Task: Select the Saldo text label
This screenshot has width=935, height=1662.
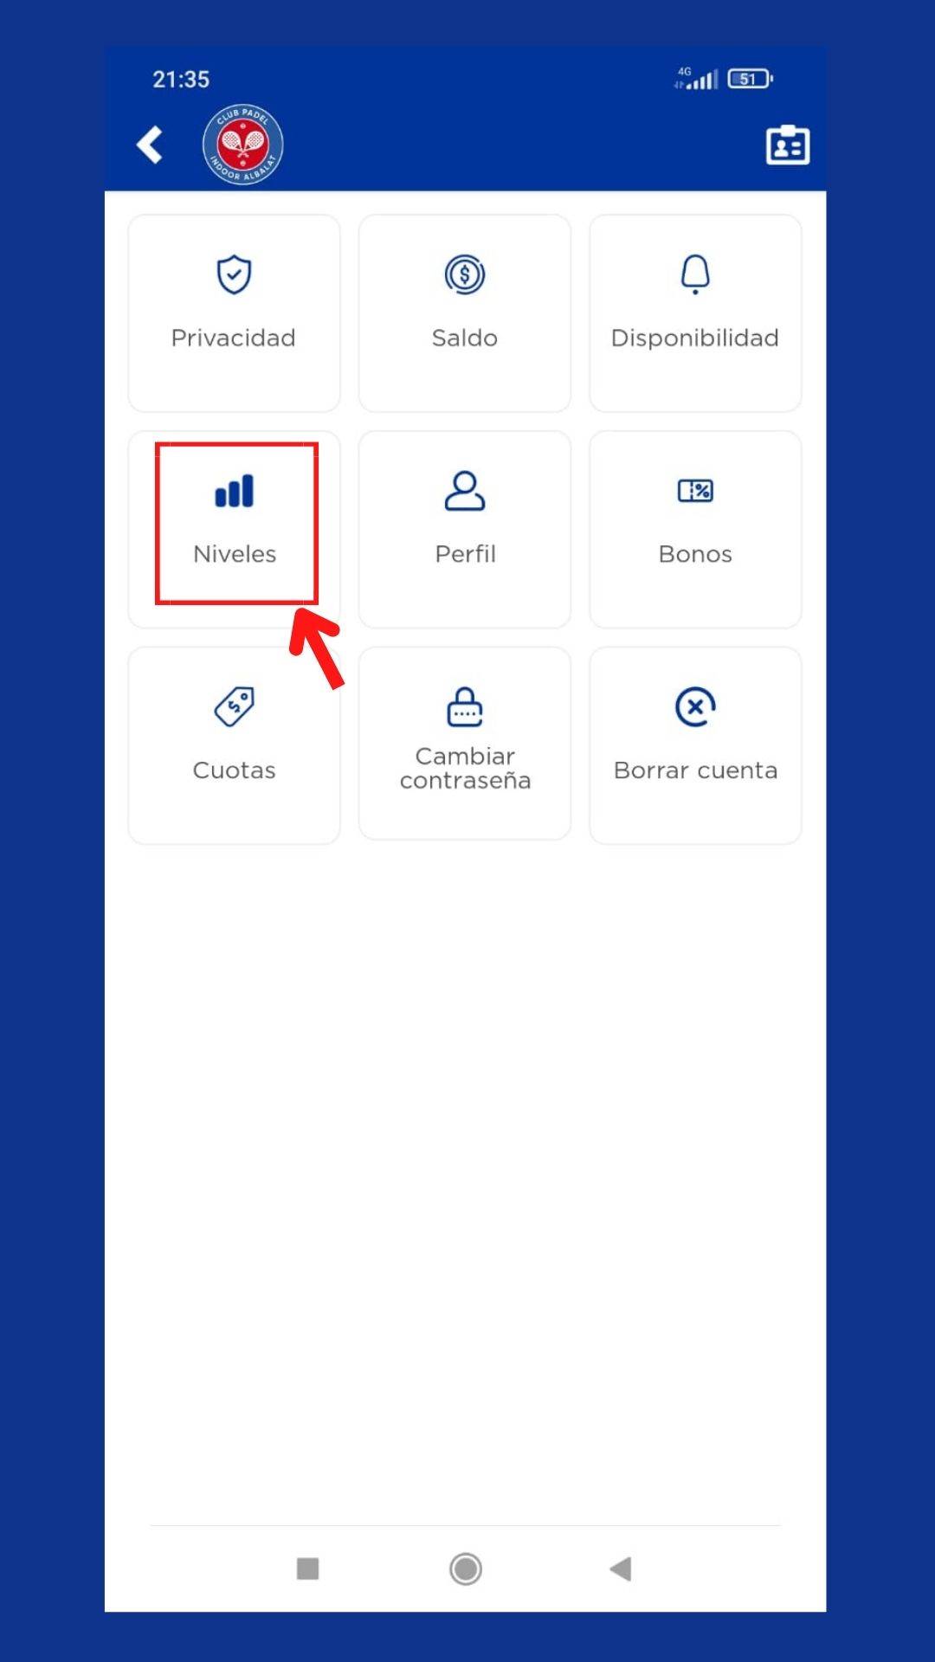Action: coord(465,338)
